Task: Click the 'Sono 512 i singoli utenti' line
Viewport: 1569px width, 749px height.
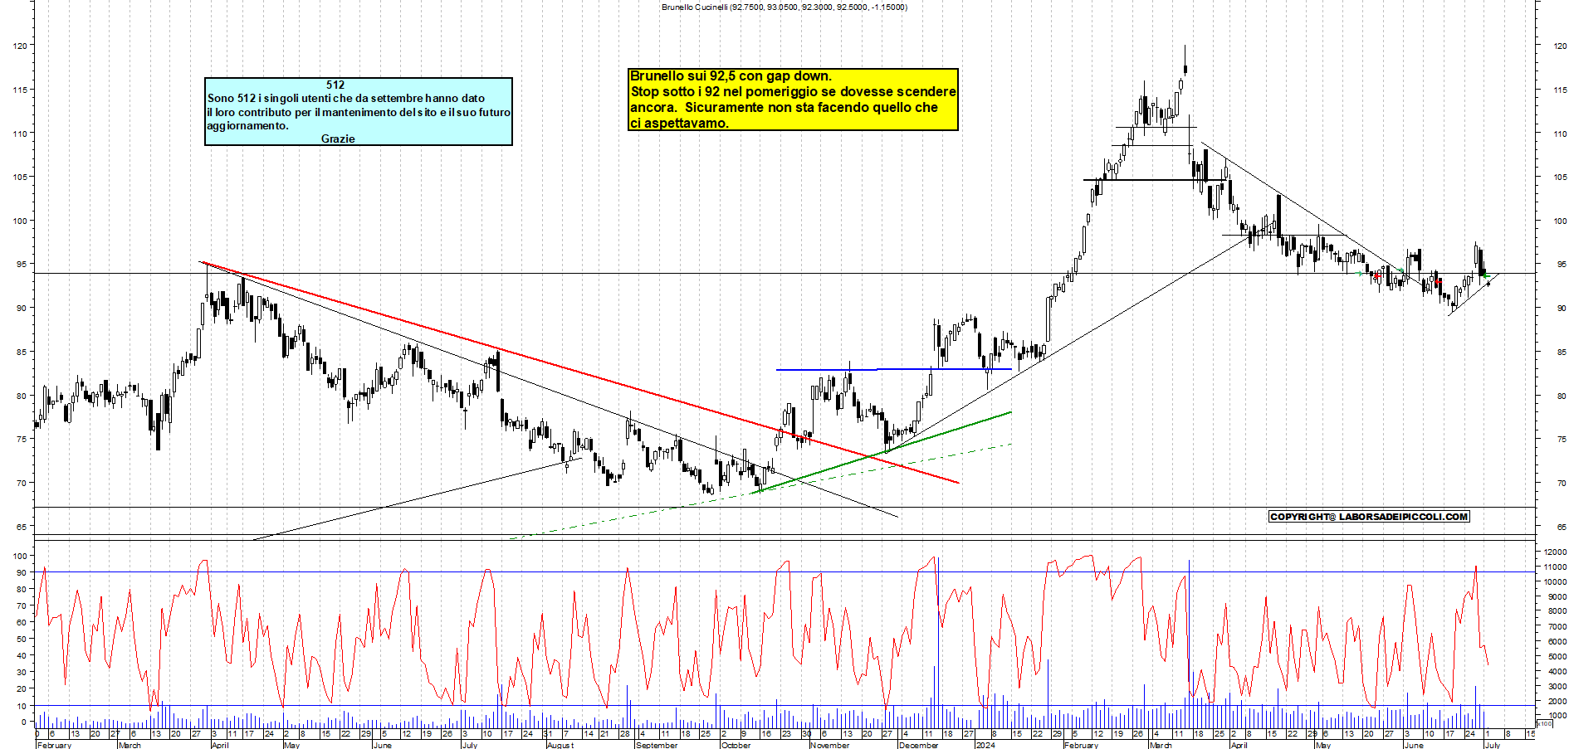Action: pos(346,98)
